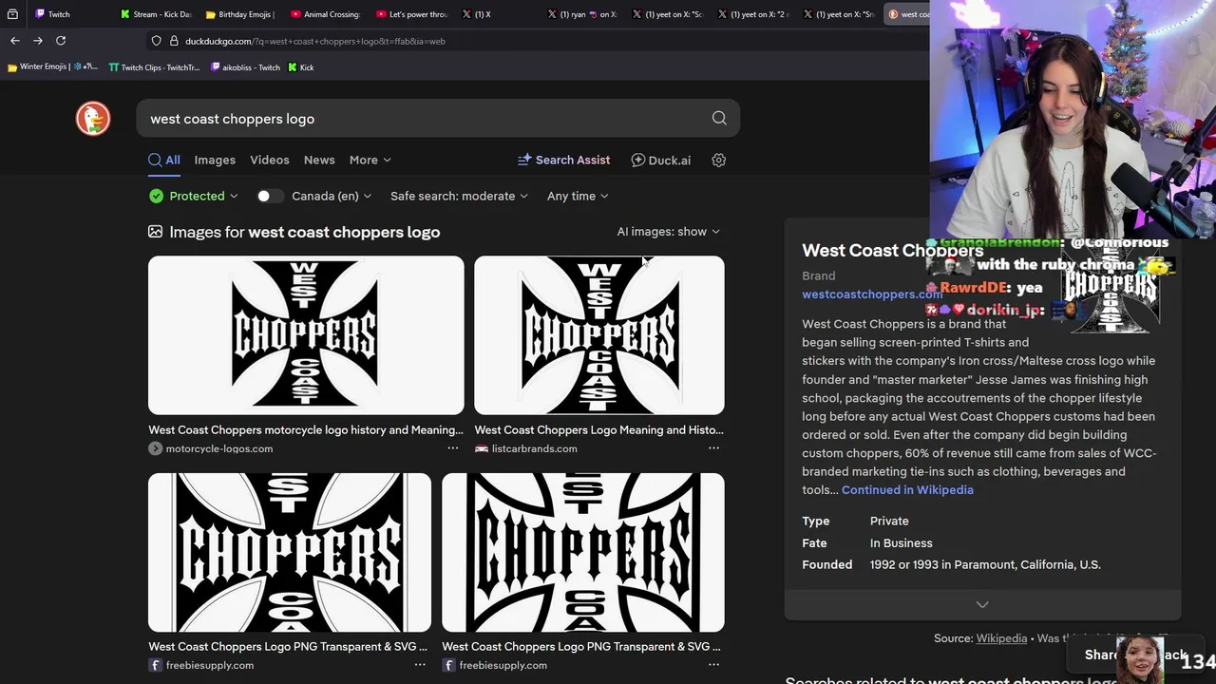Expand the West Coast Choppers info panel chevron

point(982,604)
